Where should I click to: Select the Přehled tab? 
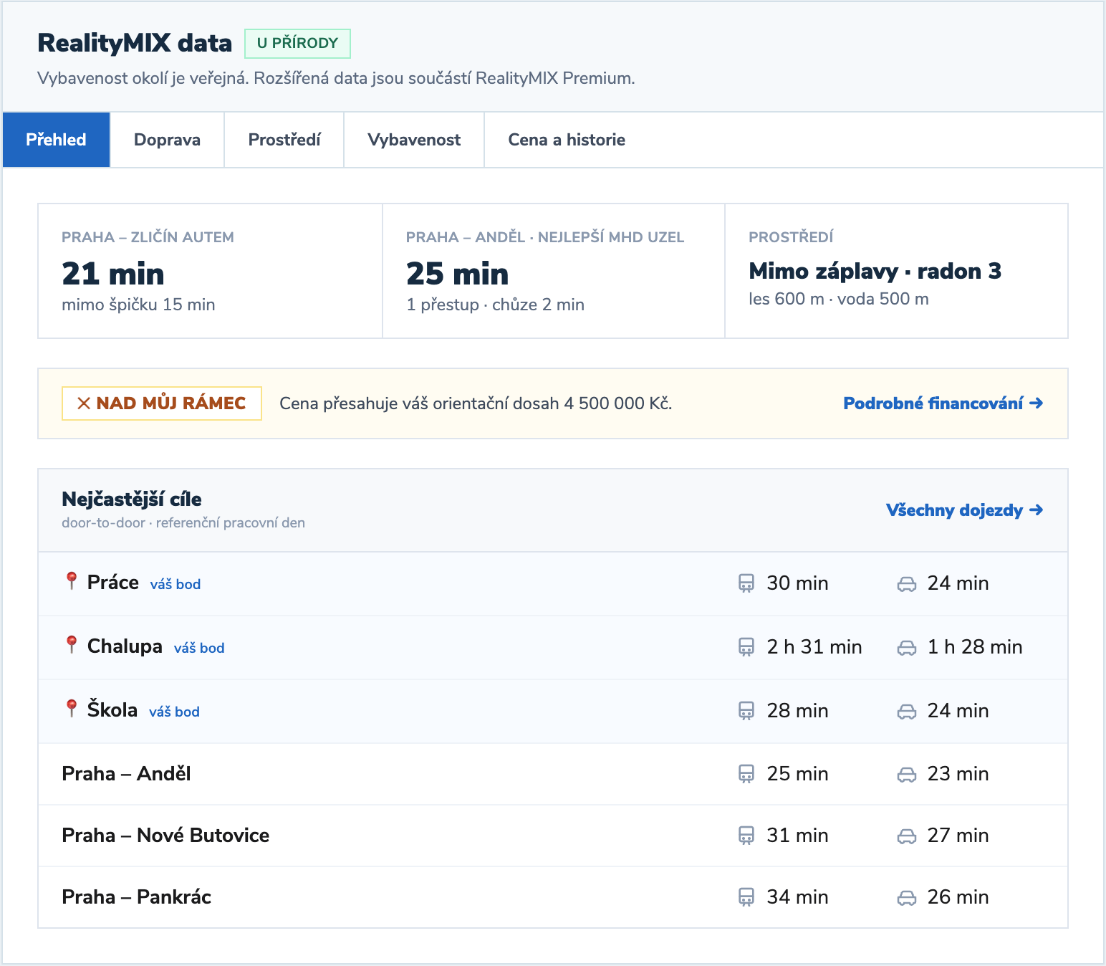click(x=56, y=140)
